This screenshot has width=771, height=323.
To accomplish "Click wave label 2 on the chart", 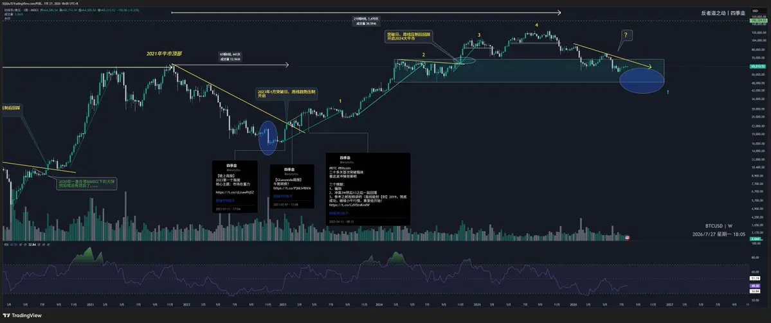I will click(x=422, y=55).
